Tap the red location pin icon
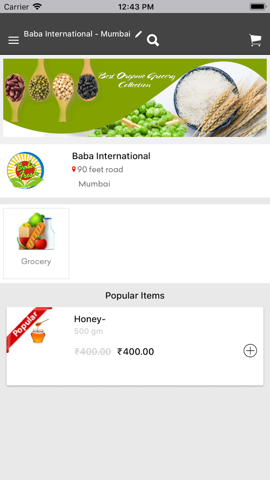Viewport: 270px width, 480px height. pos(74,169)
